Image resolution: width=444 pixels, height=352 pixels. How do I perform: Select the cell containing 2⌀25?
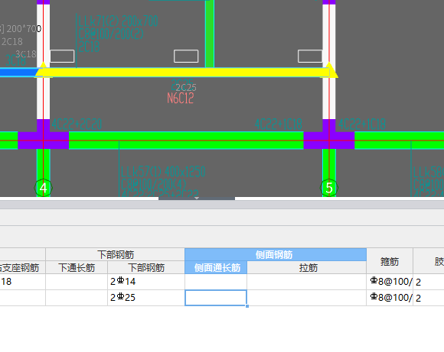[x=146, y=298]
